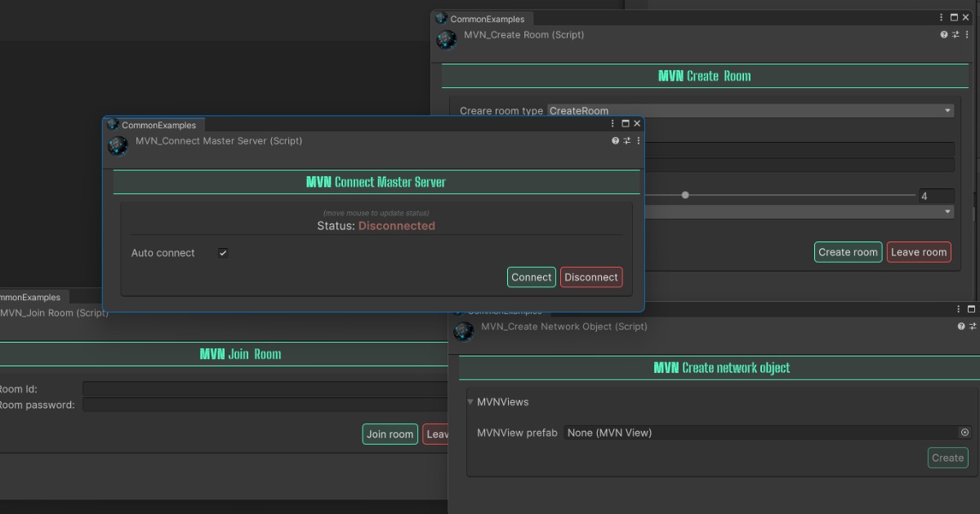This screenshot has height=514, width=980.
Task: Open Connect Master Server window options menu
Action: click(613, 124)
